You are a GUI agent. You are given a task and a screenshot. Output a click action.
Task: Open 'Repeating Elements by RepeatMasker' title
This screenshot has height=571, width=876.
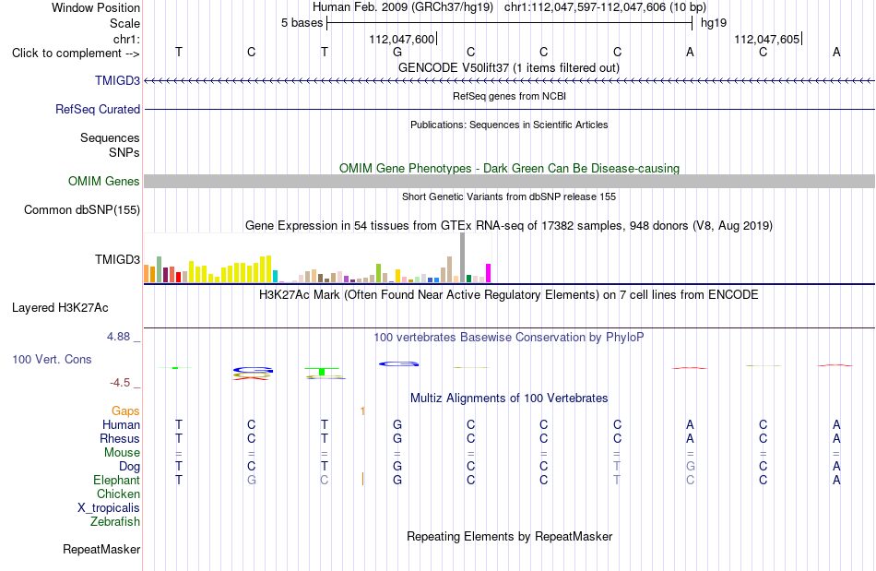[x=509, y=536]
